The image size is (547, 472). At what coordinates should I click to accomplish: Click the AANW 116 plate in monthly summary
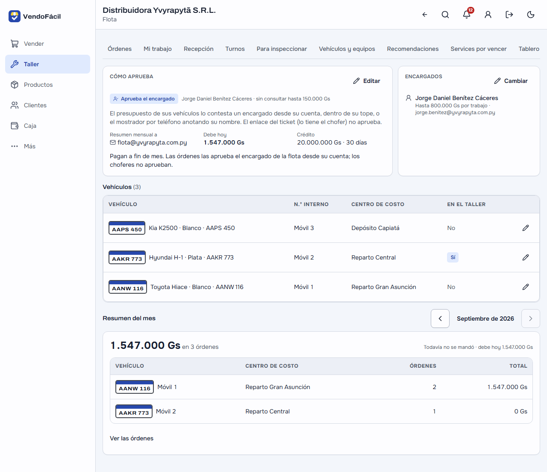135,387
